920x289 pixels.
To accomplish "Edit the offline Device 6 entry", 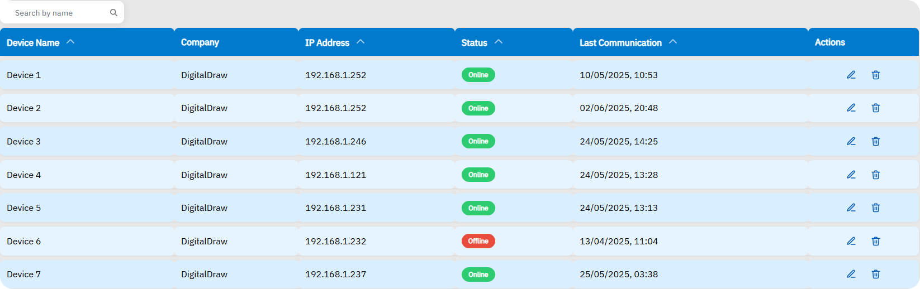I will (851, 241).
